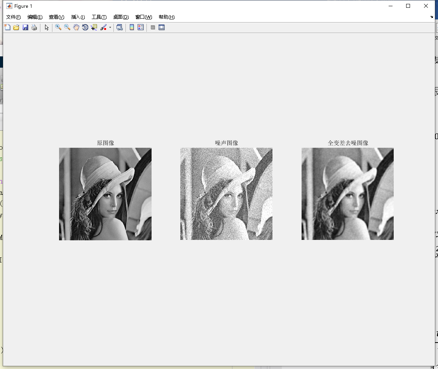Activate the Zoom Out tool
This screenshot has height=369, width=438.
tap(67, 27)
